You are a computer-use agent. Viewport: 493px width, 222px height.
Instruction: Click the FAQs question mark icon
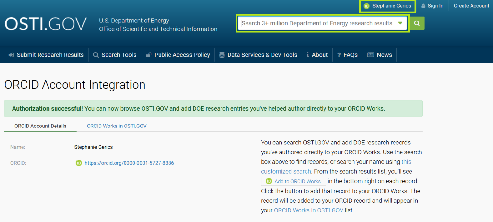click(339, 55)
